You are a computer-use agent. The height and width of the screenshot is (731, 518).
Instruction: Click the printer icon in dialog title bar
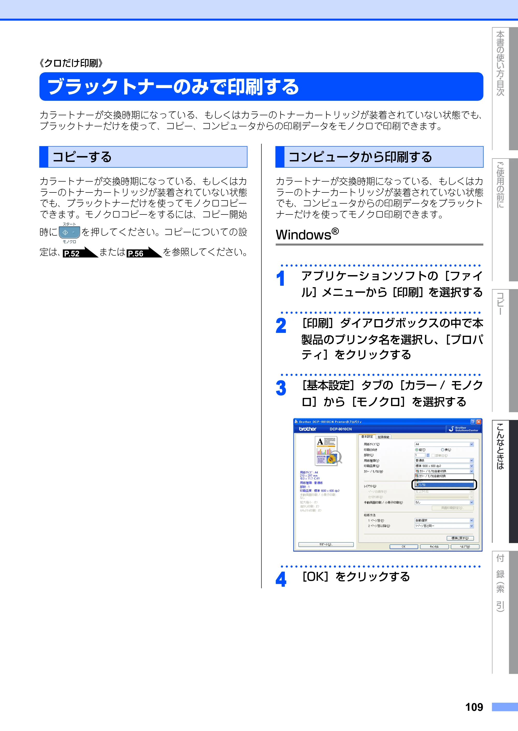296,422
